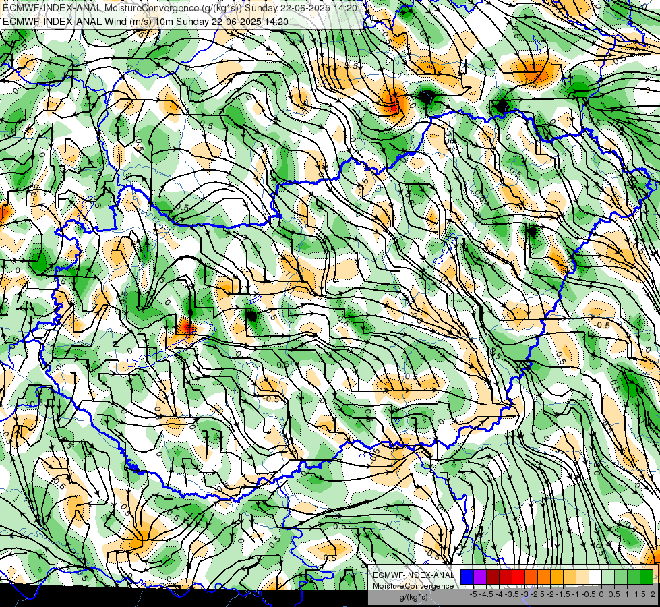Click the 2 legend tick label
The height and width of the screenshot is (607, 660).
click(x=653, y=594)
